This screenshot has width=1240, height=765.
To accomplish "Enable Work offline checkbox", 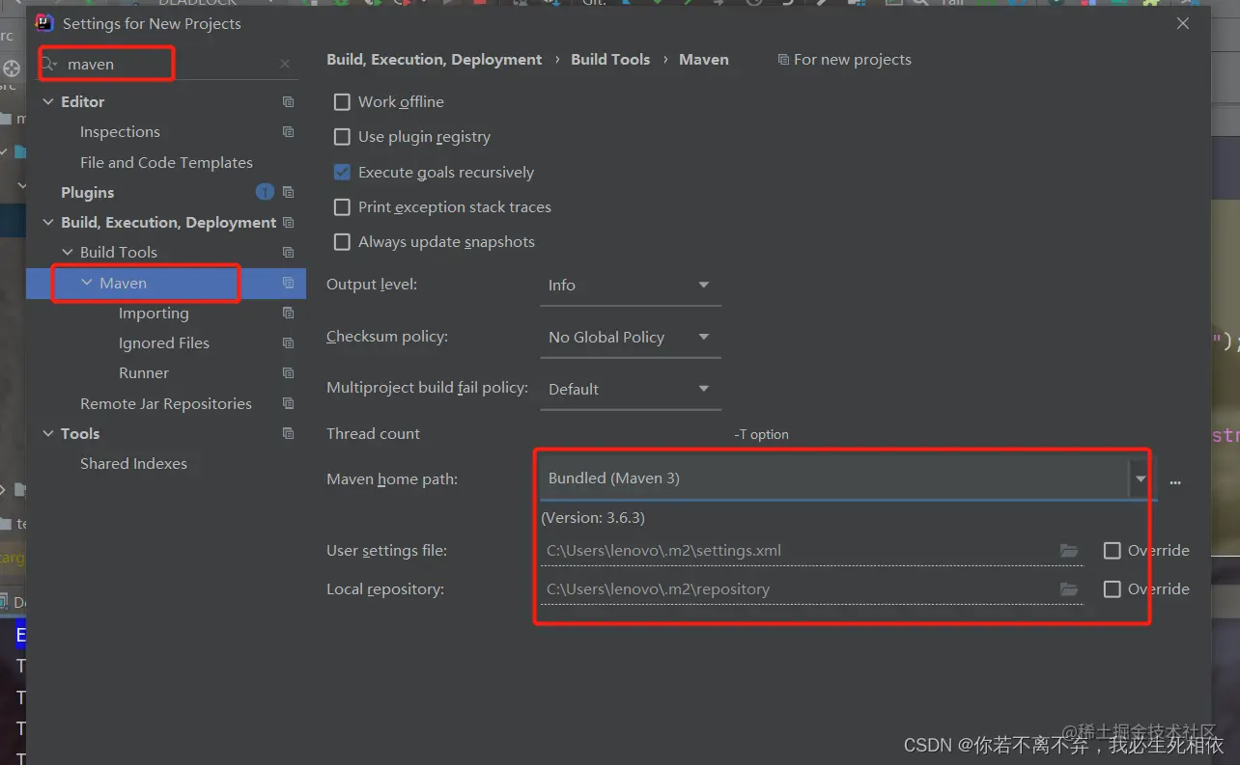I will (342, 102).
